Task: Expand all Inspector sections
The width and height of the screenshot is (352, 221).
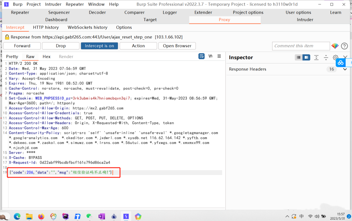Action: pyautogui.click(x=316, y=57)
